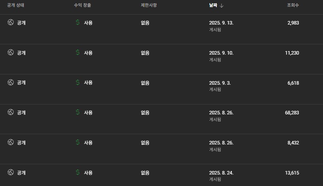Click the sort arrow next to 날짜 header
The width and height of the screenshot is (323, 186).
click(x=222, y=6)
